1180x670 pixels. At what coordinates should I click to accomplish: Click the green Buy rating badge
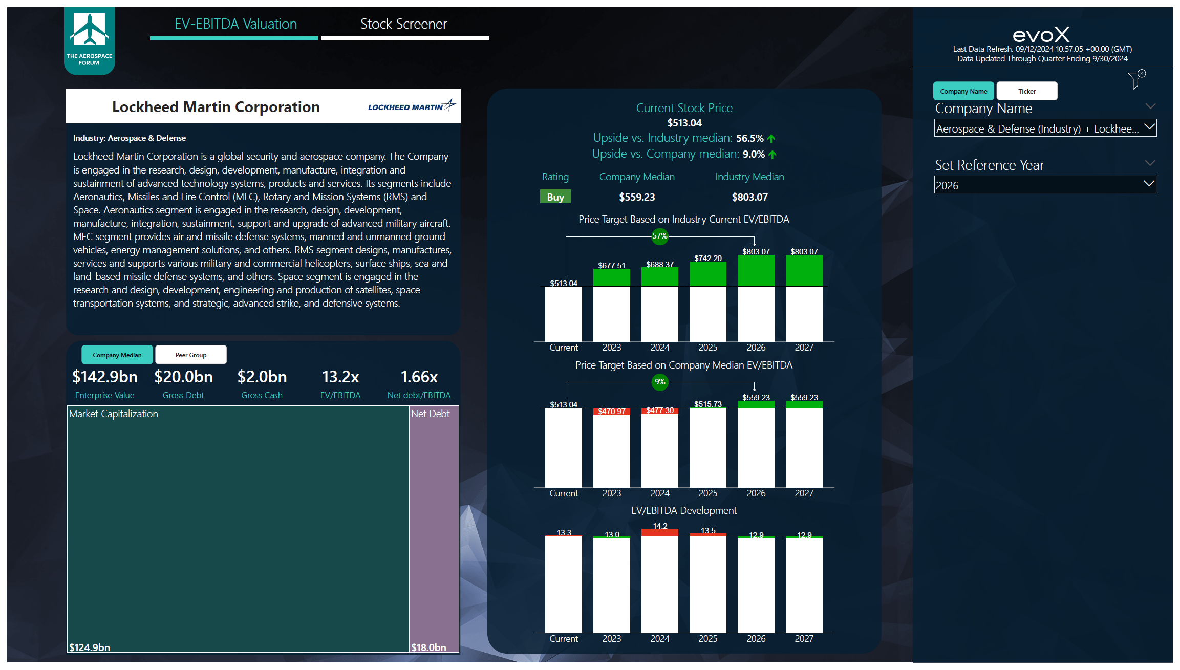pos(555,196)
